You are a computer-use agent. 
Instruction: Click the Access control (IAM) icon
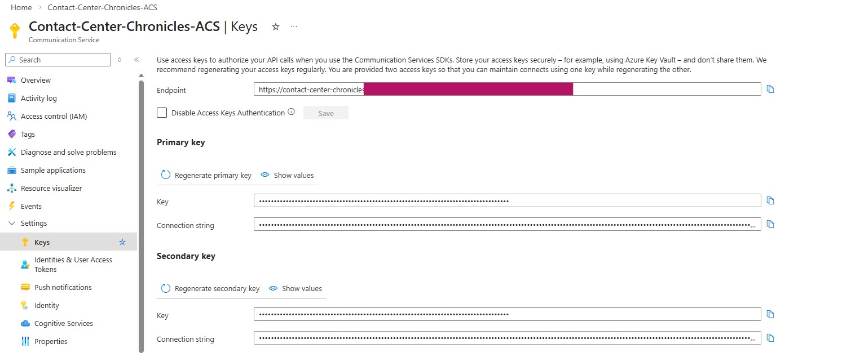click(x=11, y=116)
